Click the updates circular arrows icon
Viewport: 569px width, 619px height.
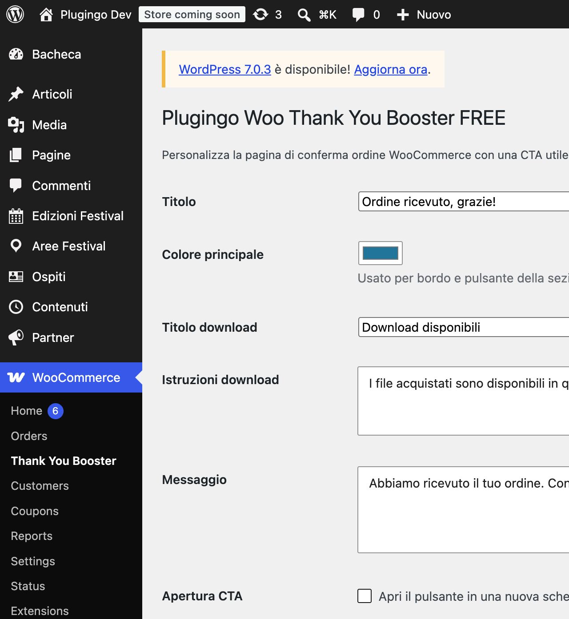[x=260, y=15]
